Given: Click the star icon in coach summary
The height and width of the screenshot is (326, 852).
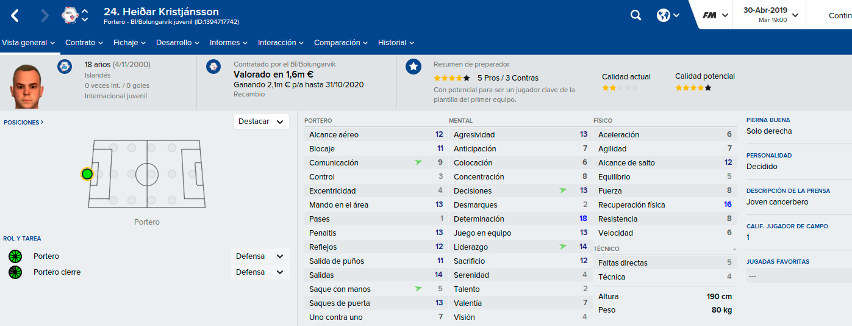Looking at the screenshot, I should 413,67.
